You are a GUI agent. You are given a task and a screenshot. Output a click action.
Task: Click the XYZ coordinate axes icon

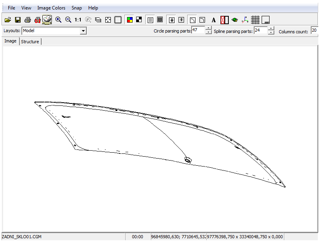245,20
